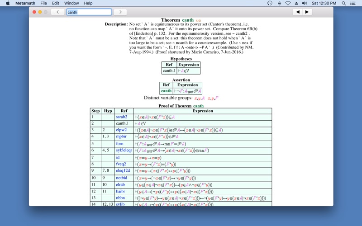The image size is (362, 226).
Task: Open the Apple menu
Action: tap(8, 3)
